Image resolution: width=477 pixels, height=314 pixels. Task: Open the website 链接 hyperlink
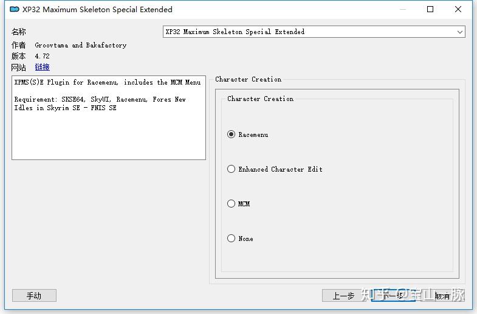pyautogui.click(x=43, y=67)
